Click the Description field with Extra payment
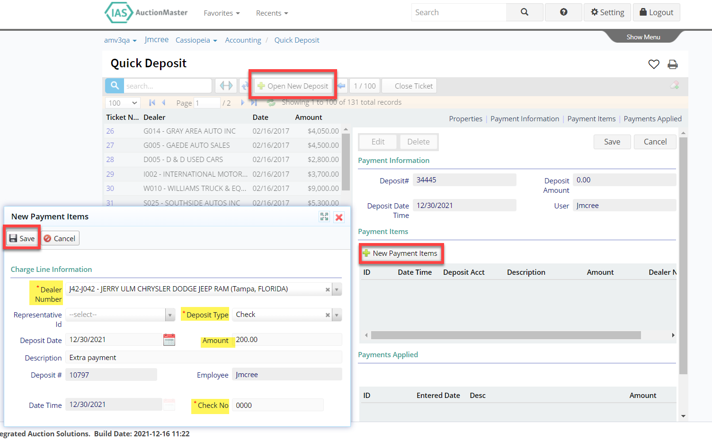 [x=204, y=358]
